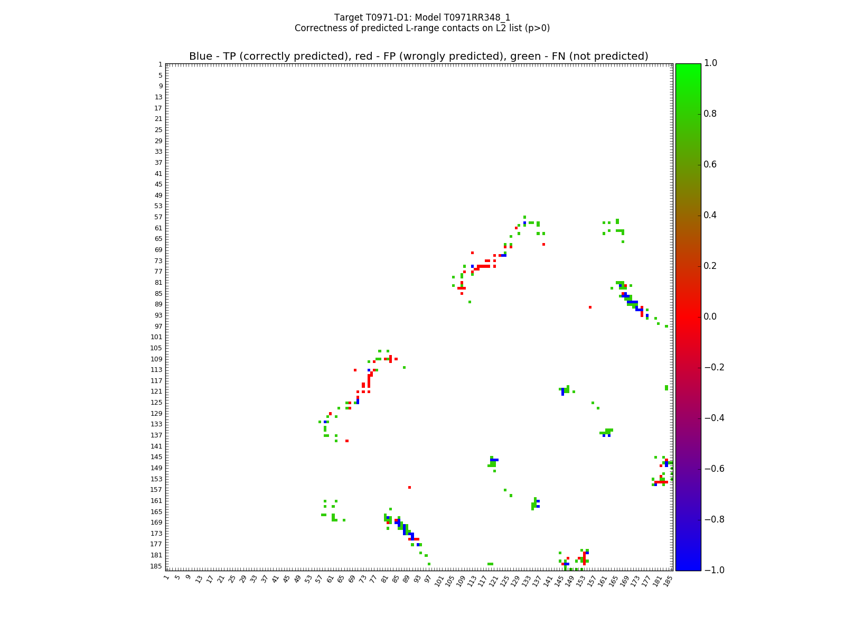Click the x-axis tick label 1
The image size is (845, 634).
[167, 577]
